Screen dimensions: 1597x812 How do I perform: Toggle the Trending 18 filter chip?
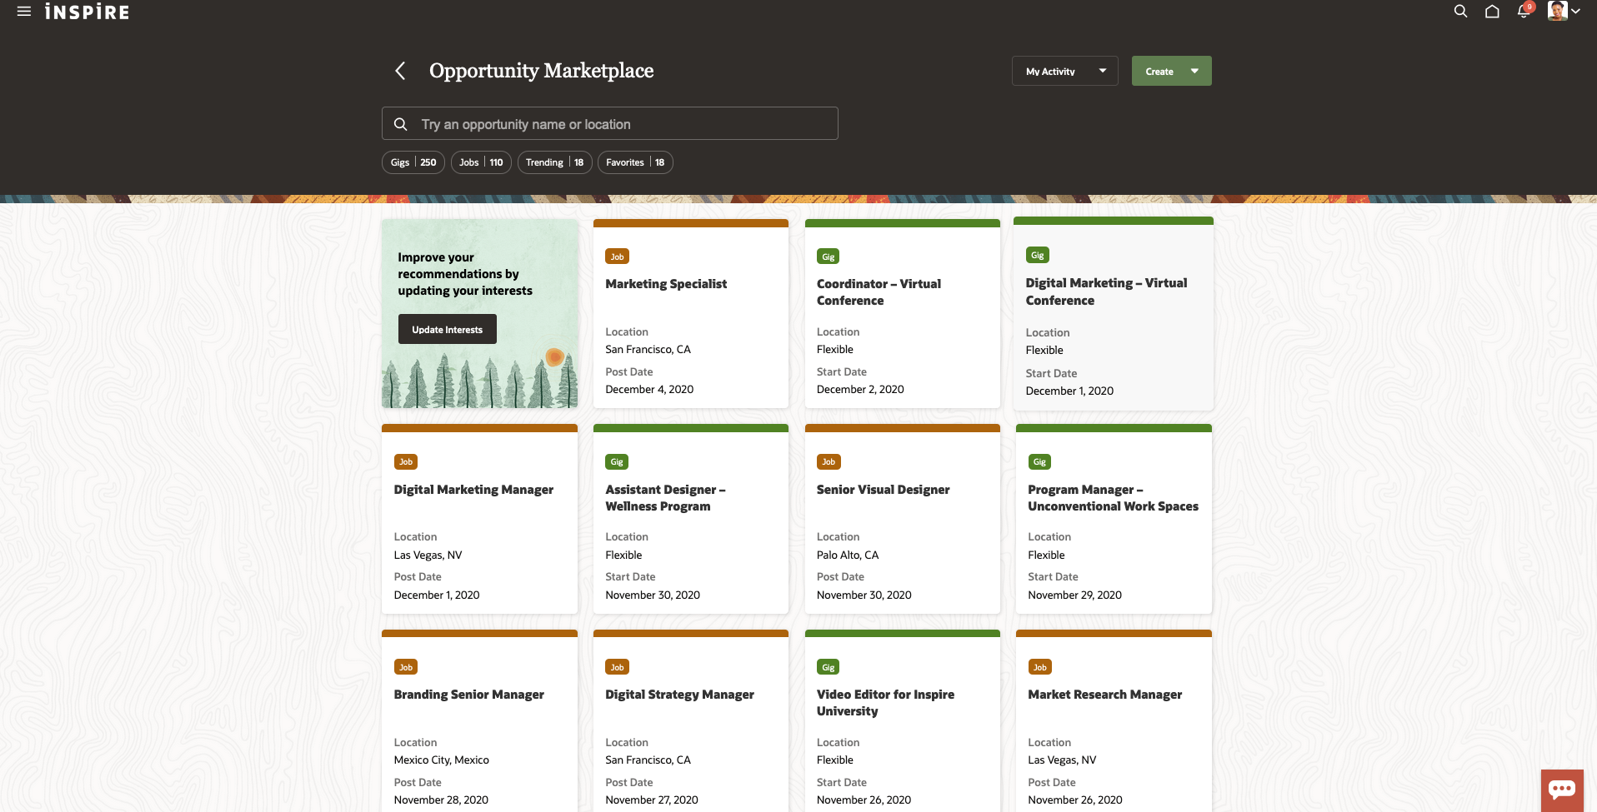click(554, 162)
